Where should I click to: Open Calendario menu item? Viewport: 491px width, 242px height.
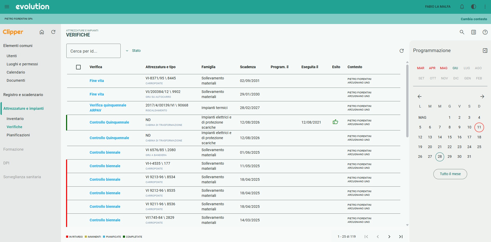[x=16, y=72]
